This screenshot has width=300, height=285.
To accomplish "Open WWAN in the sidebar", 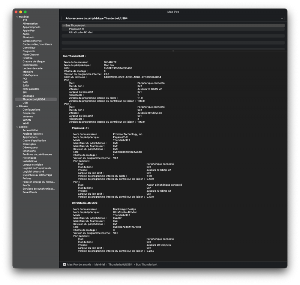I will (27, 120).
